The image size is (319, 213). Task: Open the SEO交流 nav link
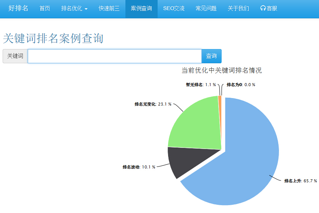point(174,9)
